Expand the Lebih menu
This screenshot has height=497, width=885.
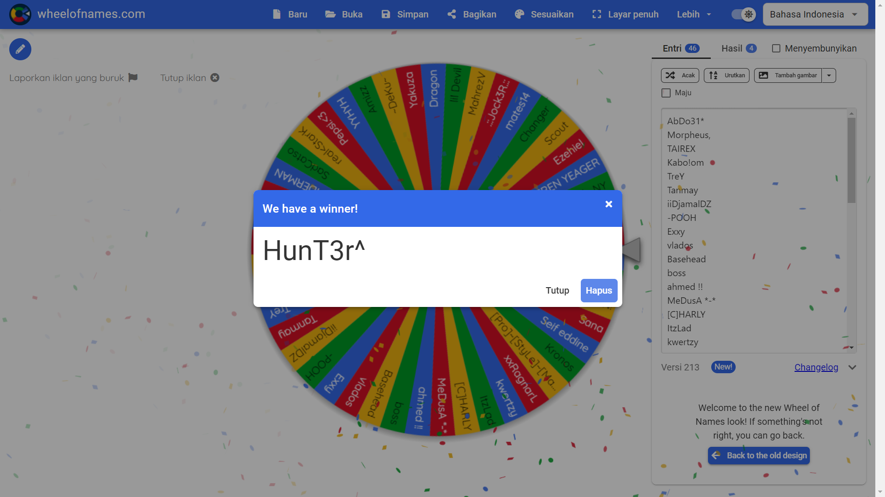click(x=694, y=14)
